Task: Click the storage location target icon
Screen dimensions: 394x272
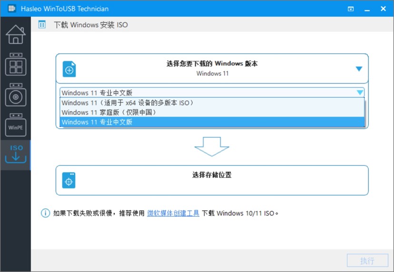Action: click(69, 180)
